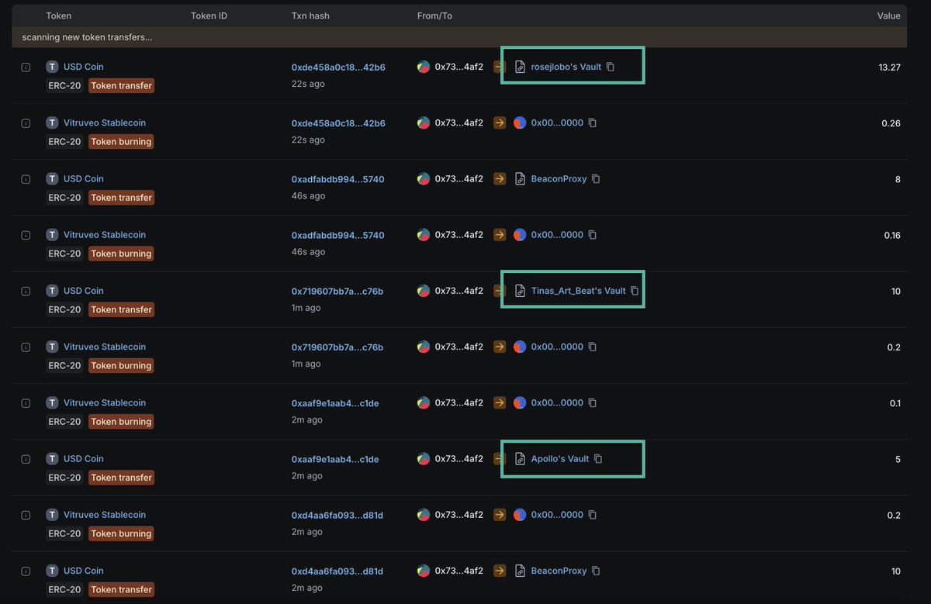
Task: Click the contract icon beside rosejlobo's Vault
Action: [x=521, y=67]
